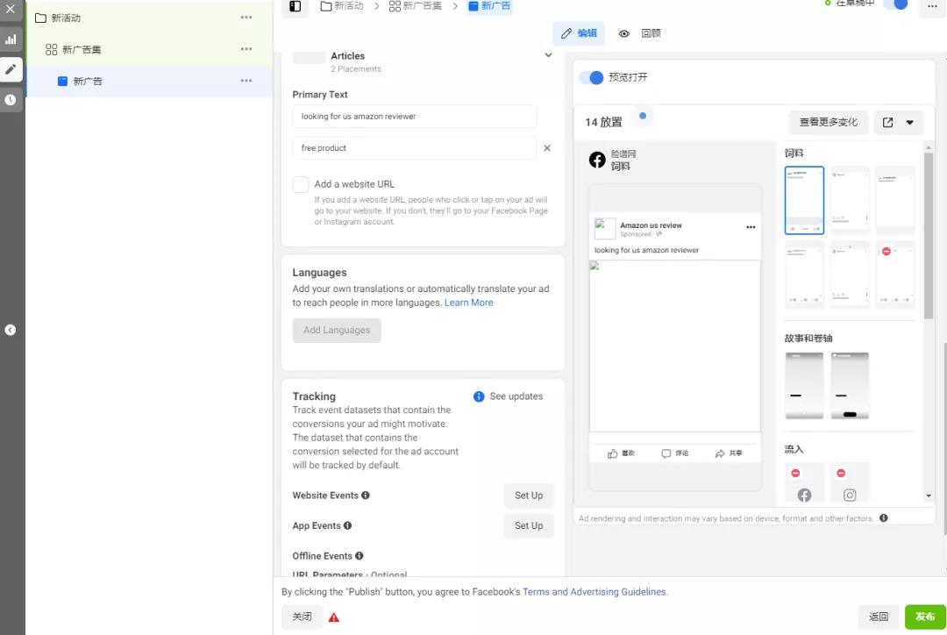Set Up App Events
The image size is (947, 635).
pos(529,525)
